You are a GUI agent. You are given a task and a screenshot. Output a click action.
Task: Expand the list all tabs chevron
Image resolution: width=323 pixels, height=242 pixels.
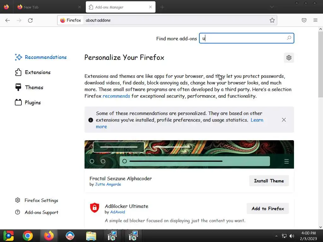(272, 7)
